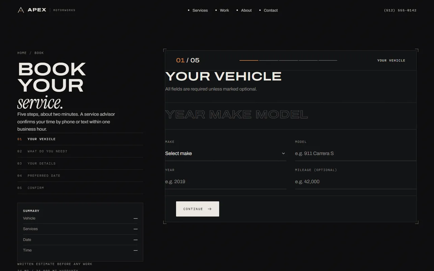Select step 01 Your Vehicle in sidebar

pyautogui.click(x=80, y=139)
